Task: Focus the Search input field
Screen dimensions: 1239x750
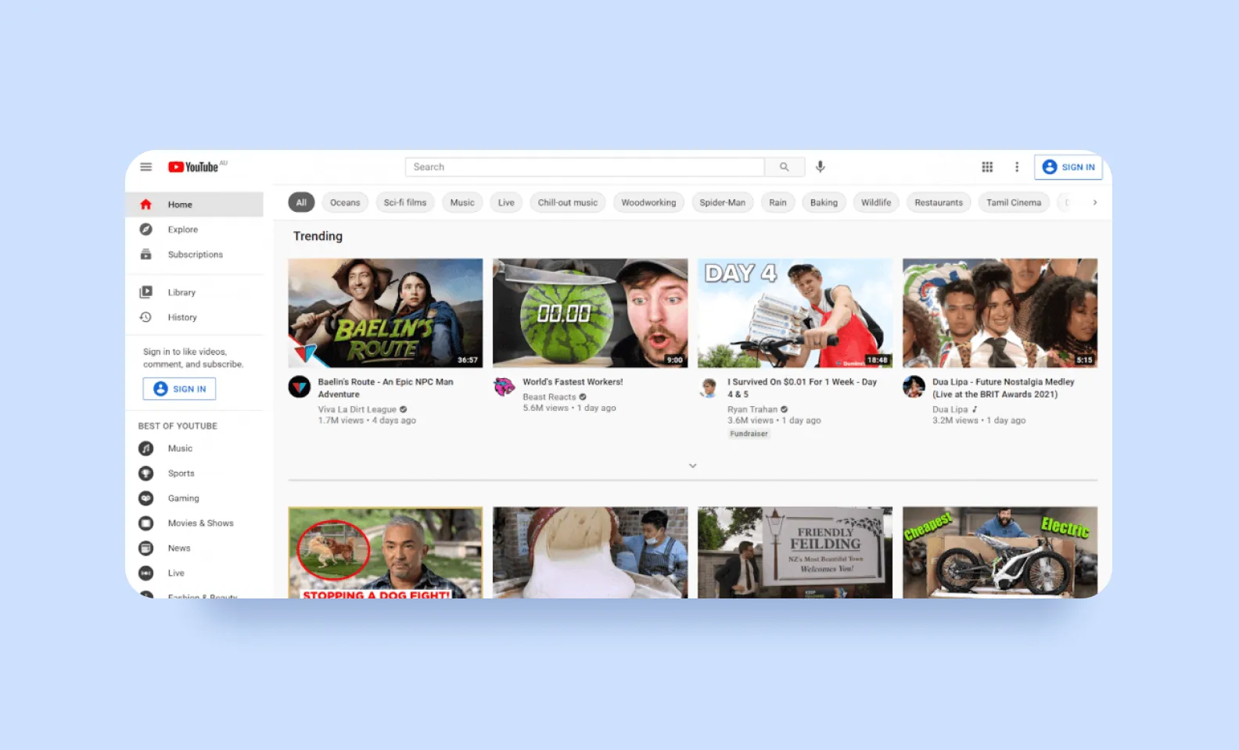Action: point(584,167)
